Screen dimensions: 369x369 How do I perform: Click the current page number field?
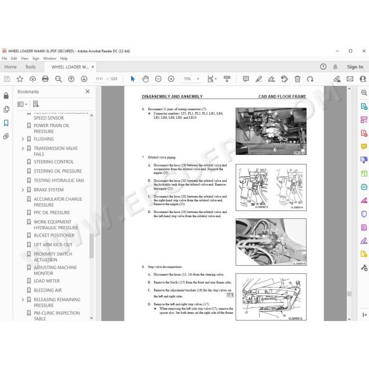click(x=99, y=79)
